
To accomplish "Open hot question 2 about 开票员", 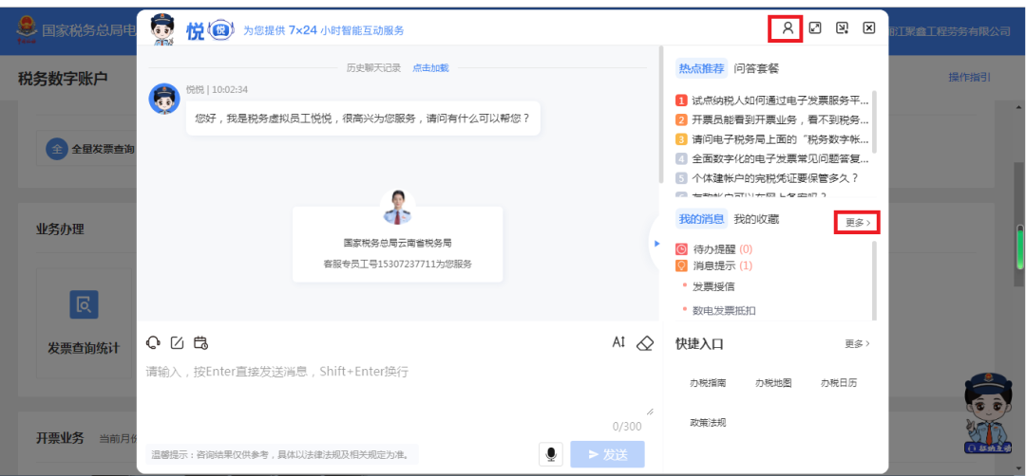I will coord(772,120).
